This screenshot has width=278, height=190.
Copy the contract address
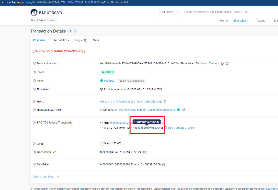[x=183, y=110]
